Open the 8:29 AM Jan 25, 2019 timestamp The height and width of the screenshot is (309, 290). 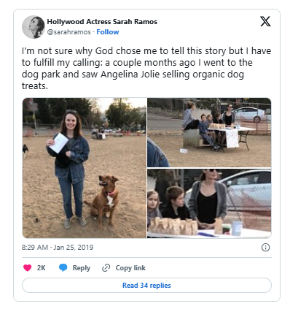[x=58, y=248]
